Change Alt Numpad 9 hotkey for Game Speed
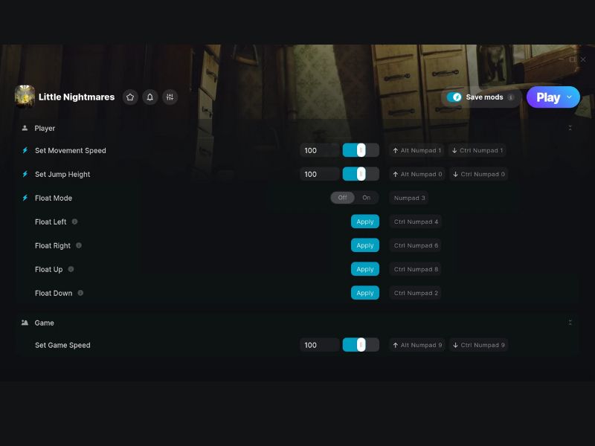This screenshot has width=595, height=446. (417, 345)
